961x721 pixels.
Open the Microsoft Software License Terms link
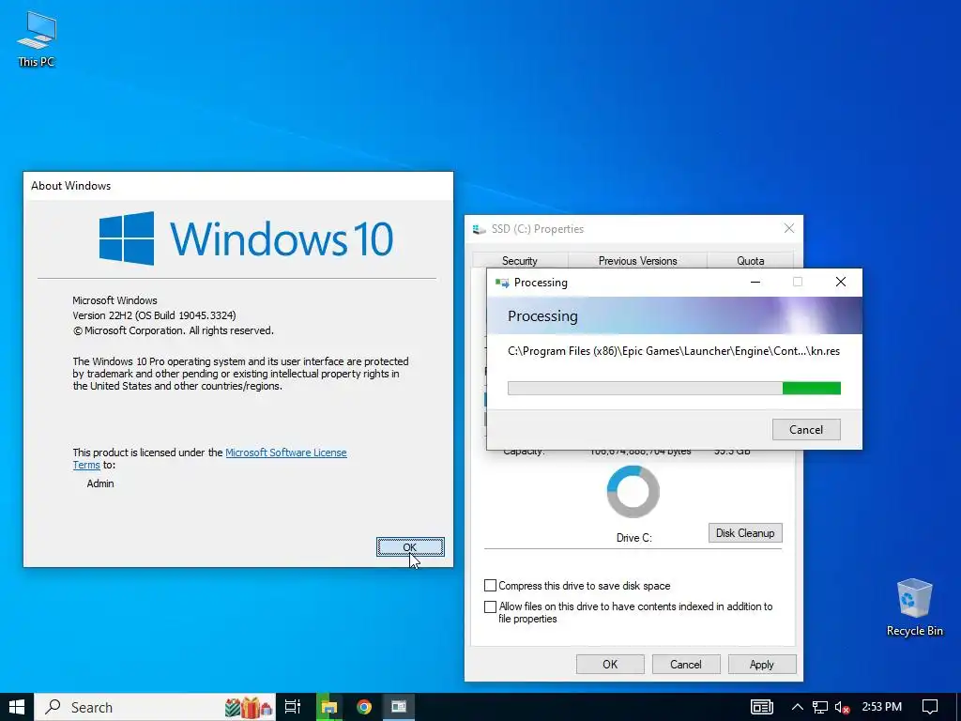[x=286, y=453]
